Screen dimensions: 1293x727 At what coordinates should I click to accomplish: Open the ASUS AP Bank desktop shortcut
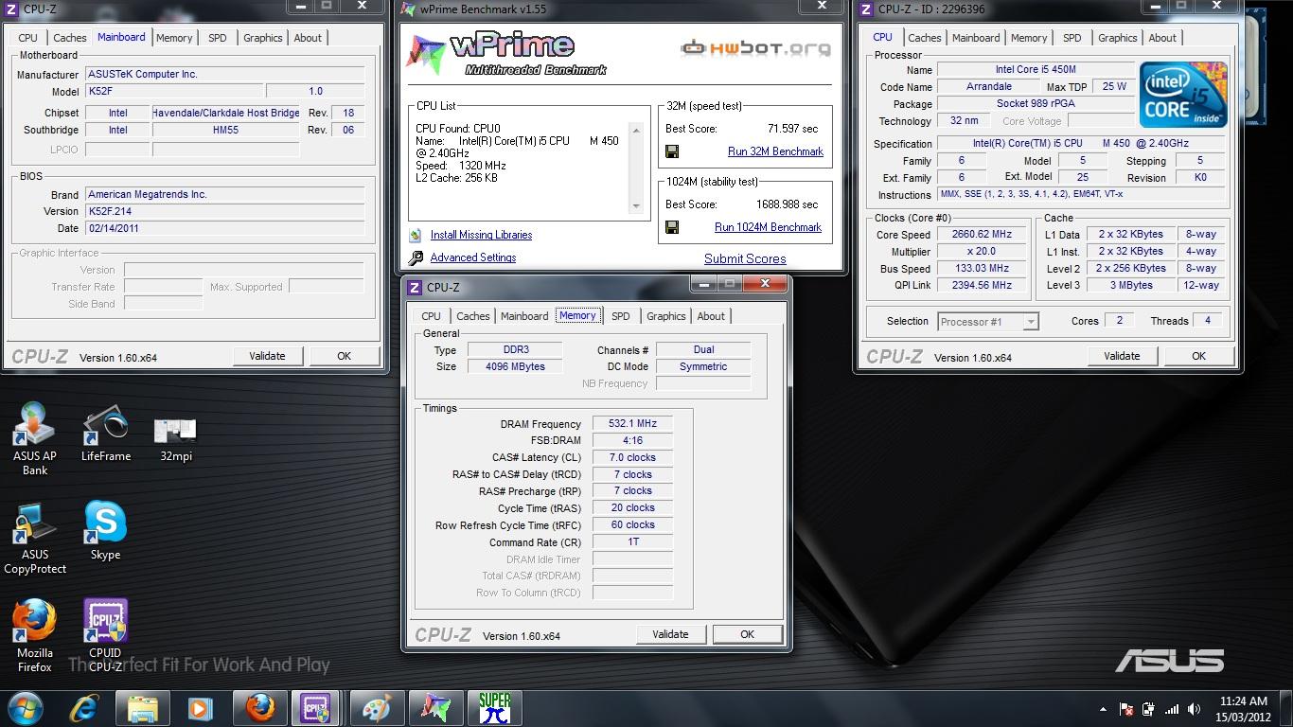click(35, 437)
